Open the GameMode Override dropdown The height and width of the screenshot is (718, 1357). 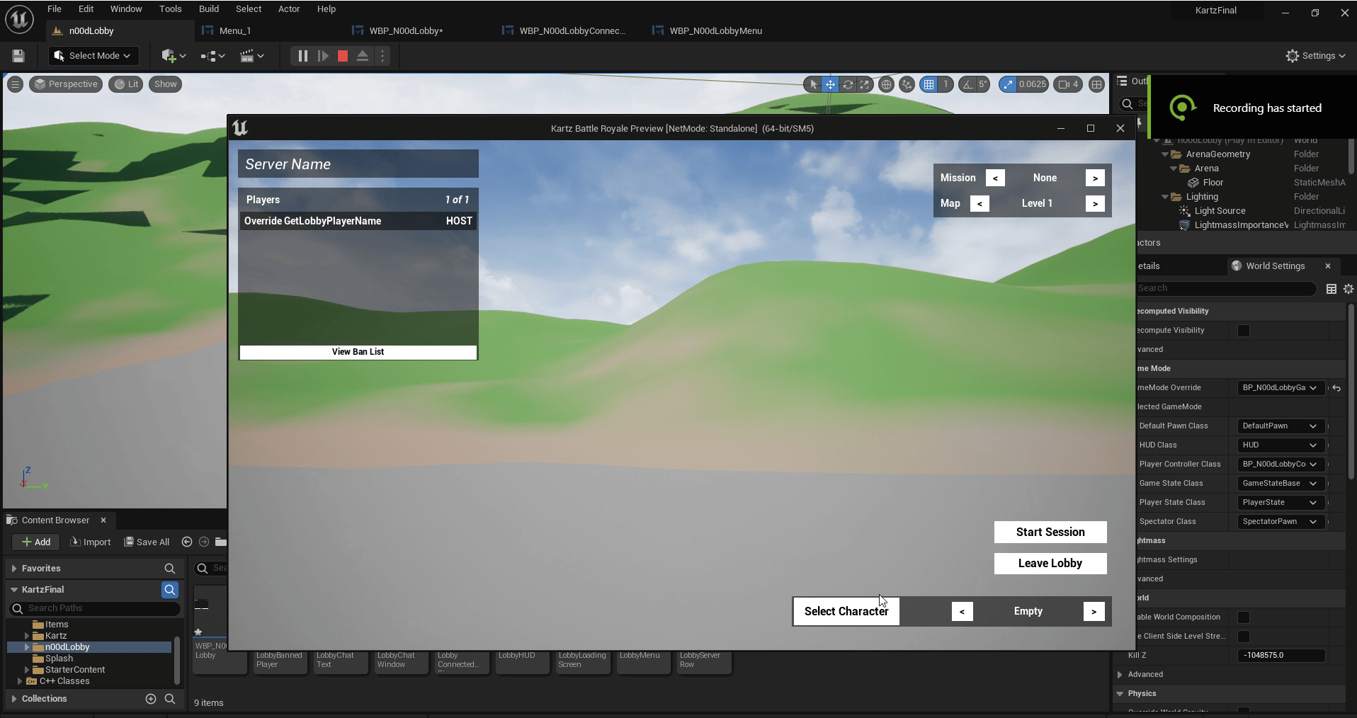point(1281,388)
